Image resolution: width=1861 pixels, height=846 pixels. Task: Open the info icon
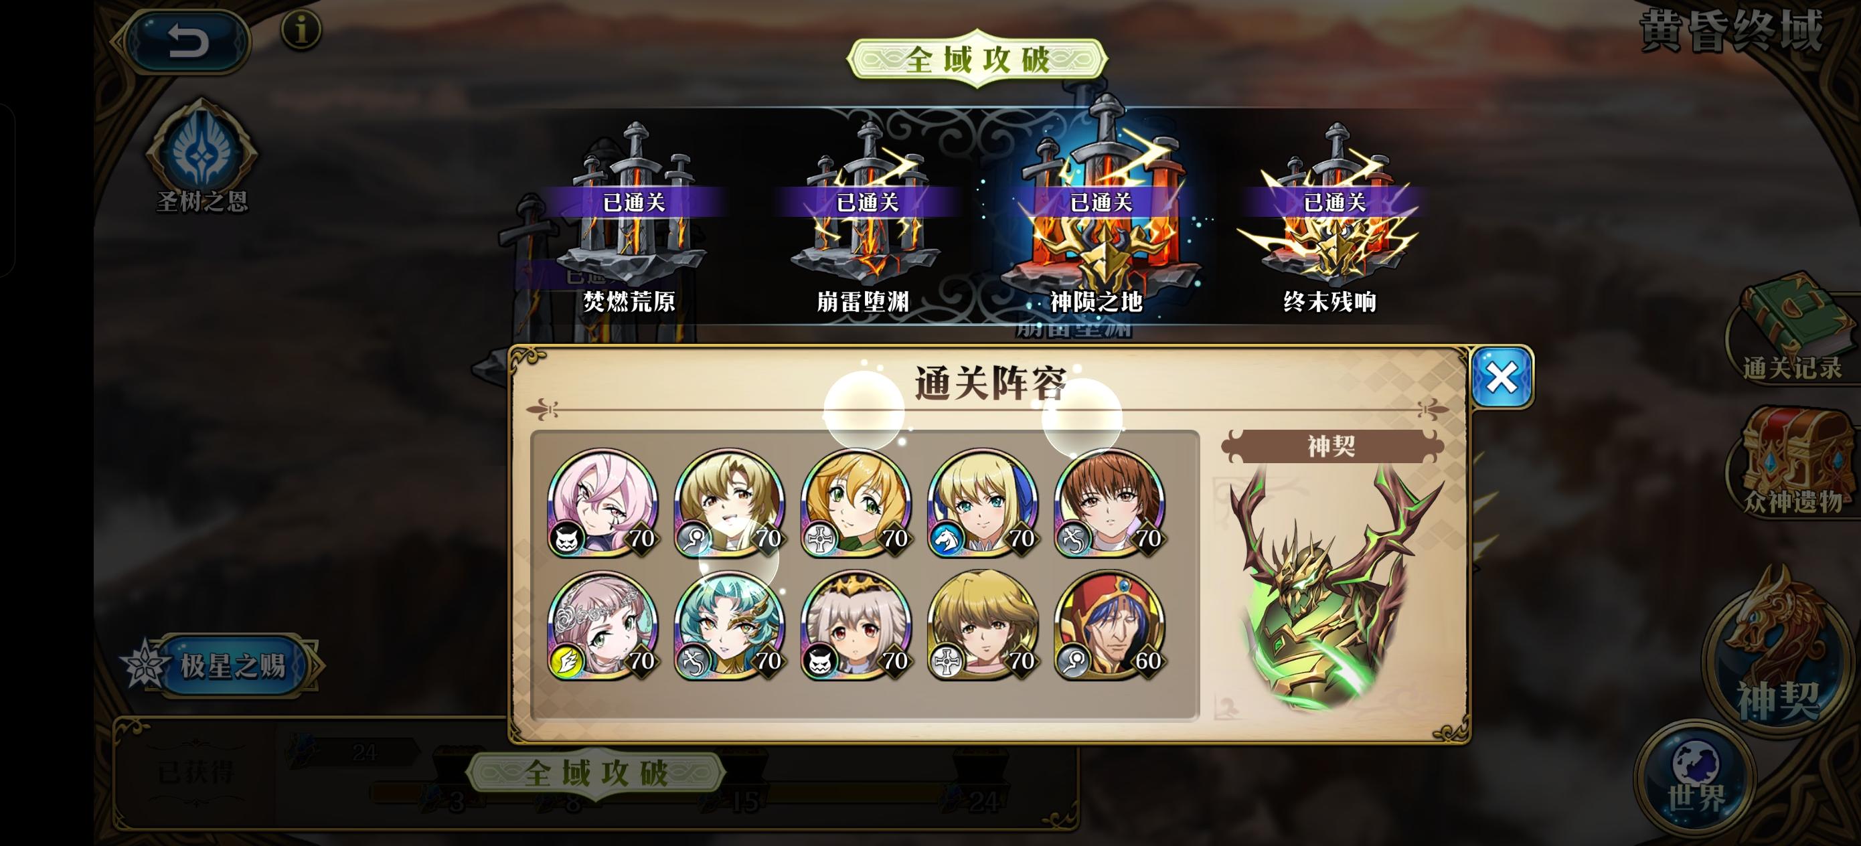[301, 29]
